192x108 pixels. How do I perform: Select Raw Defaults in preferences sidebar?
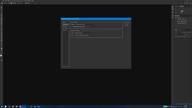[x=66, y=28]
